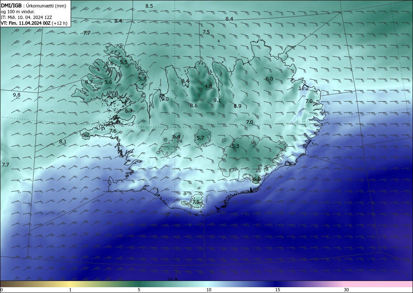Click the 9.1 value label
This screenshot has width=413, height=293.
click(217, 100)
